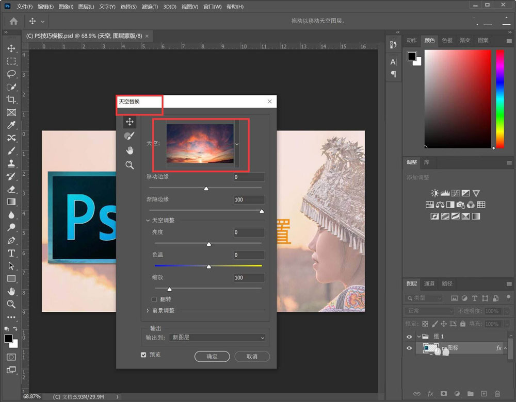Viewport: 516px width, 402px height.
Task: Toggle lock all padlock in Layers panel
Action: coord(463,324)
